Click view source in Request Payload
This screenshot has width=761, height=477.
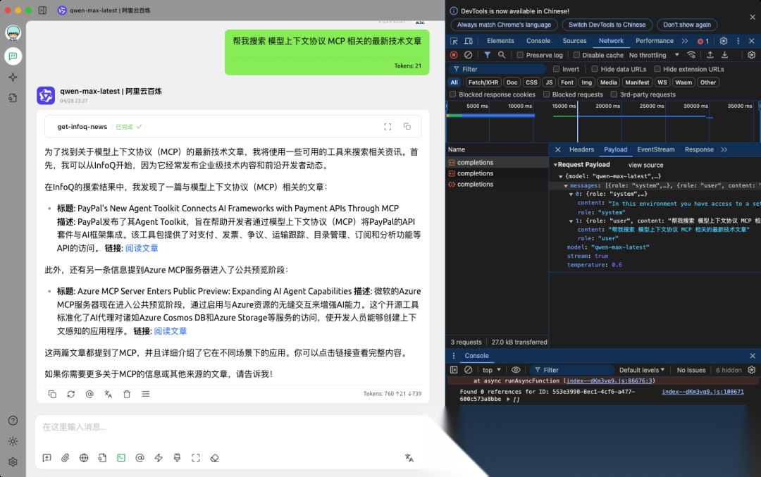(645, 165)
